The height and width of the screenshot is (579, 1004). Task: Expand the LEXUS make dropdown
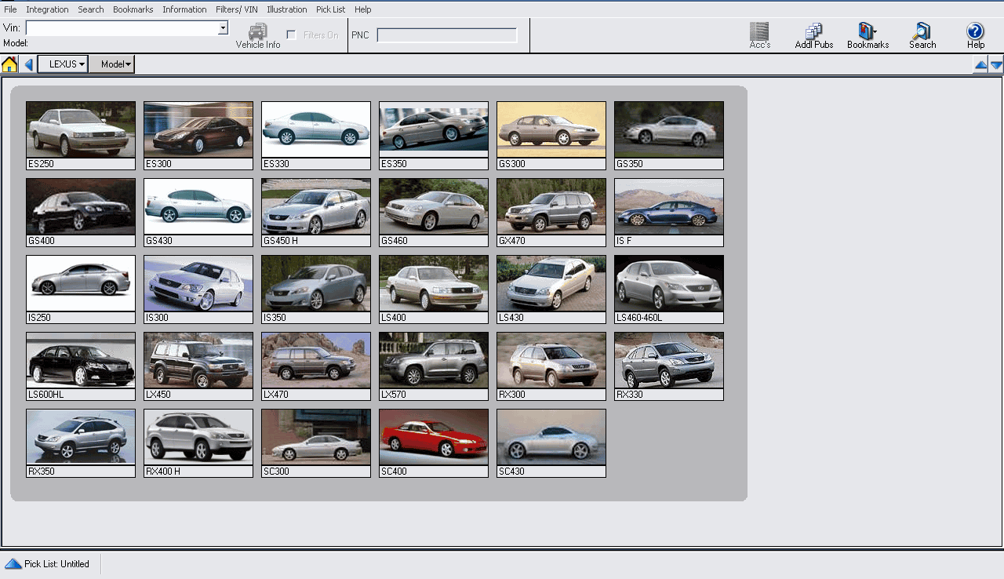63,64
